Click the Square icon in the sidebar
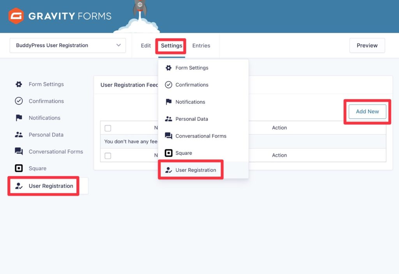399x274 pixels. (19, 168)
